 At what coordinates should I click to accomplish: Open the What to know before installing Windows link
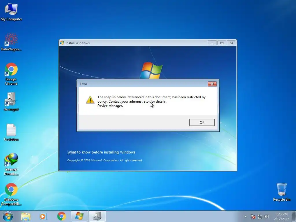pos(101,152)
